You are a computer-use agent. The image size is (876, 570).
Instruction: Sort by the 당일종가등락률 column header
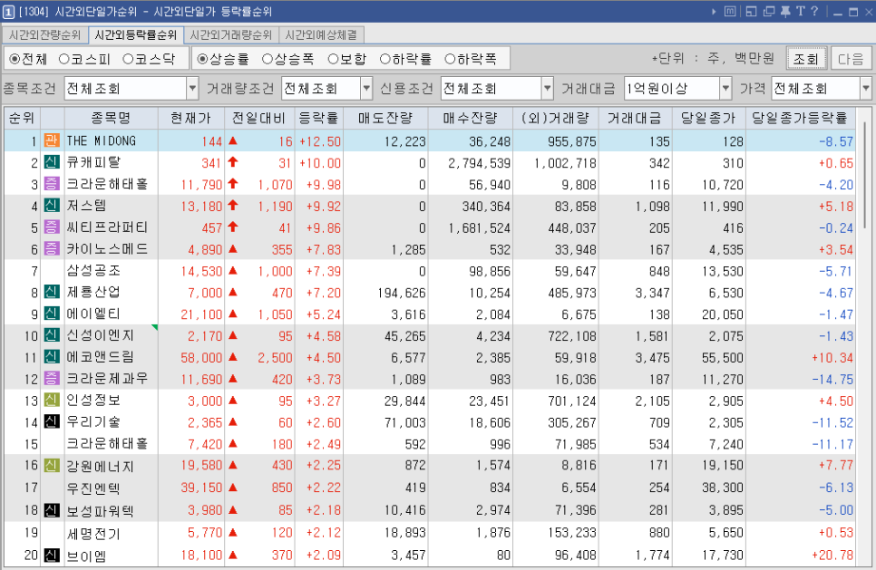[800, 118]
